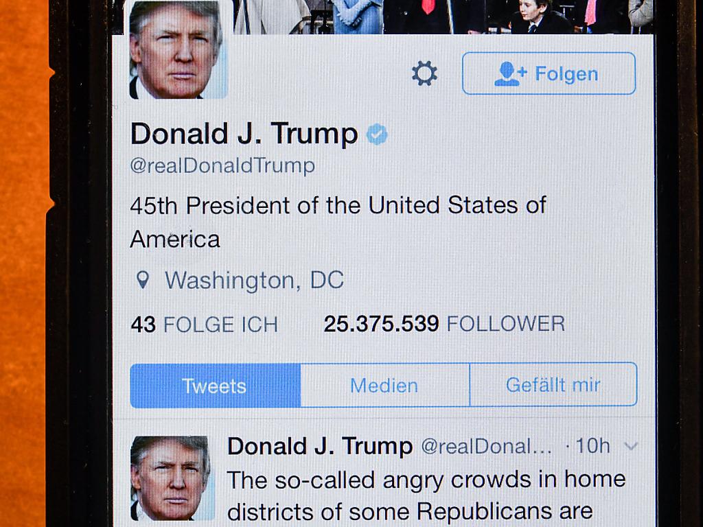The width and height of the screenshot is (703, 527).
Task: Click the truncated @realDonal... handle in tweet
Action: pos(487,447)
